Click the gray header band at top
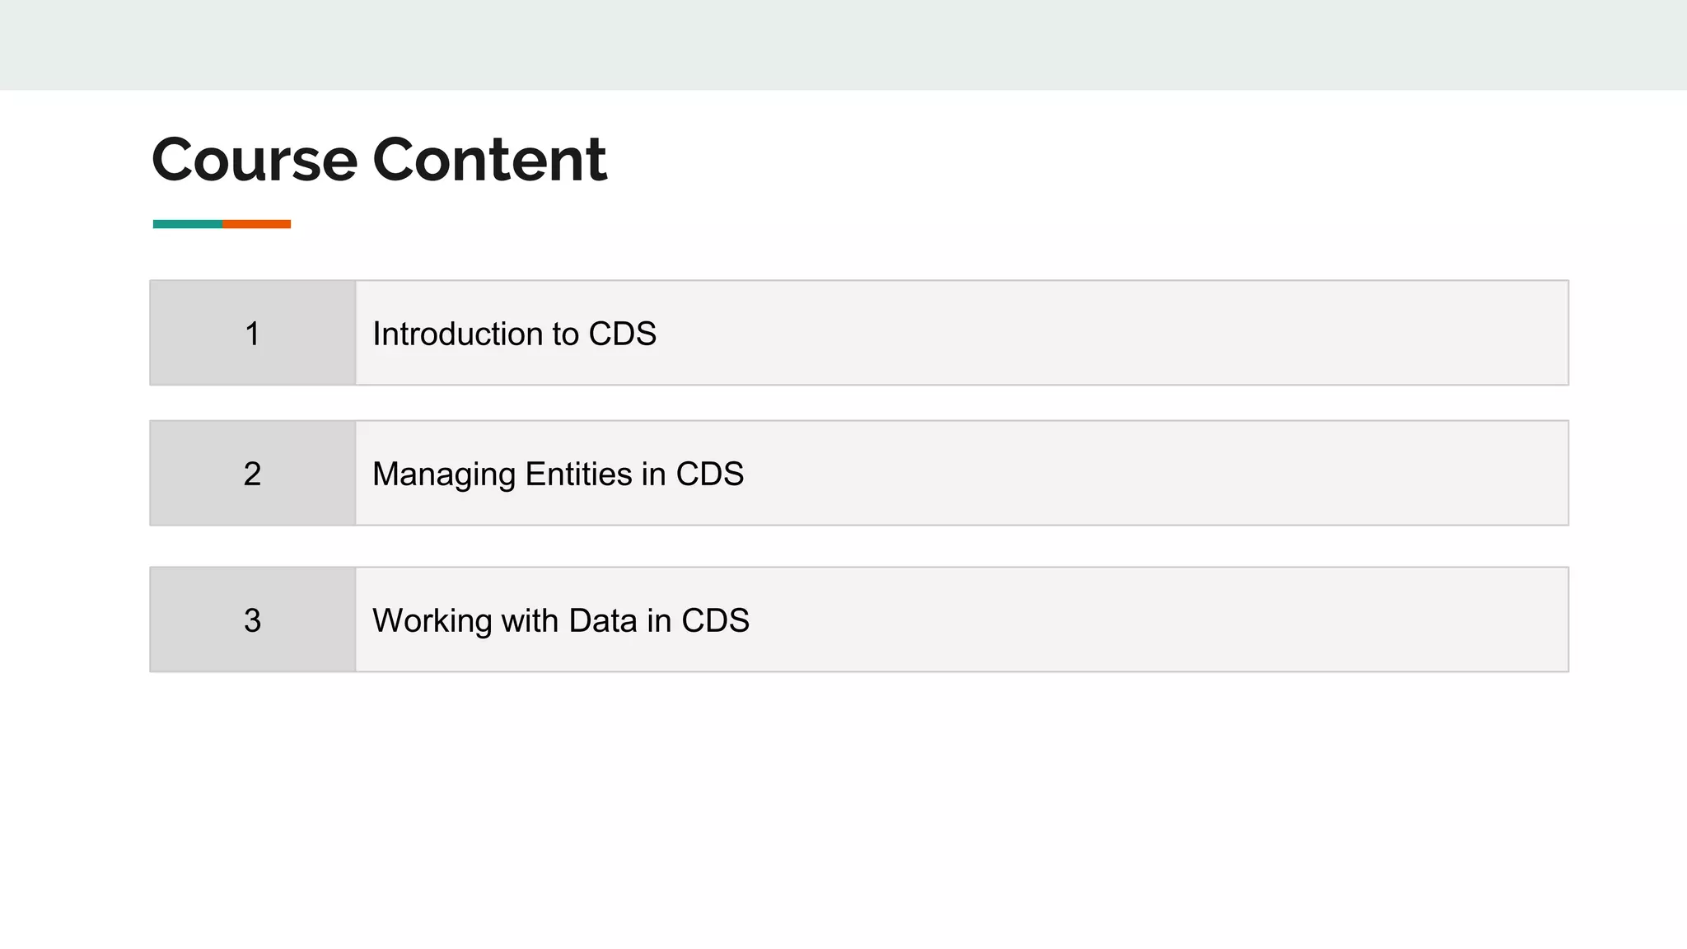The height and width of the screenshot is (949, 1687). click(843, 44)
